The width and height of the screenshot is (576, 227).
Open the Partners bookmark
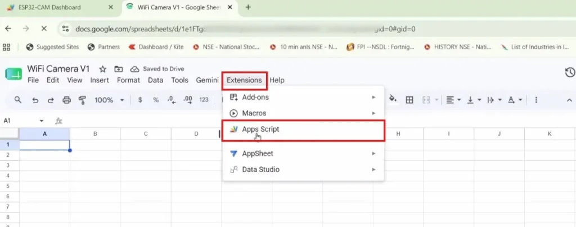click(103, 47)
